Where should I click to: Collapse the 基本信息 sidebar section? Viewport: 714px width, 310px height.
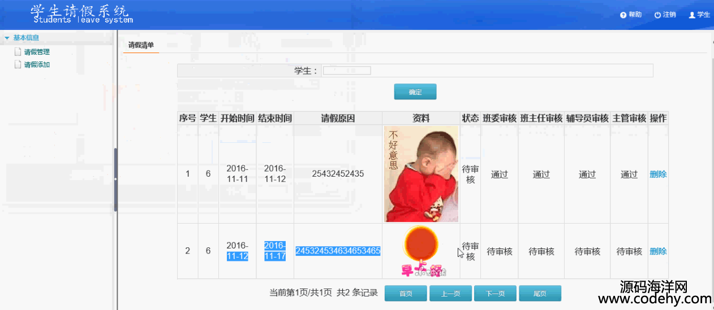point(7,38)
